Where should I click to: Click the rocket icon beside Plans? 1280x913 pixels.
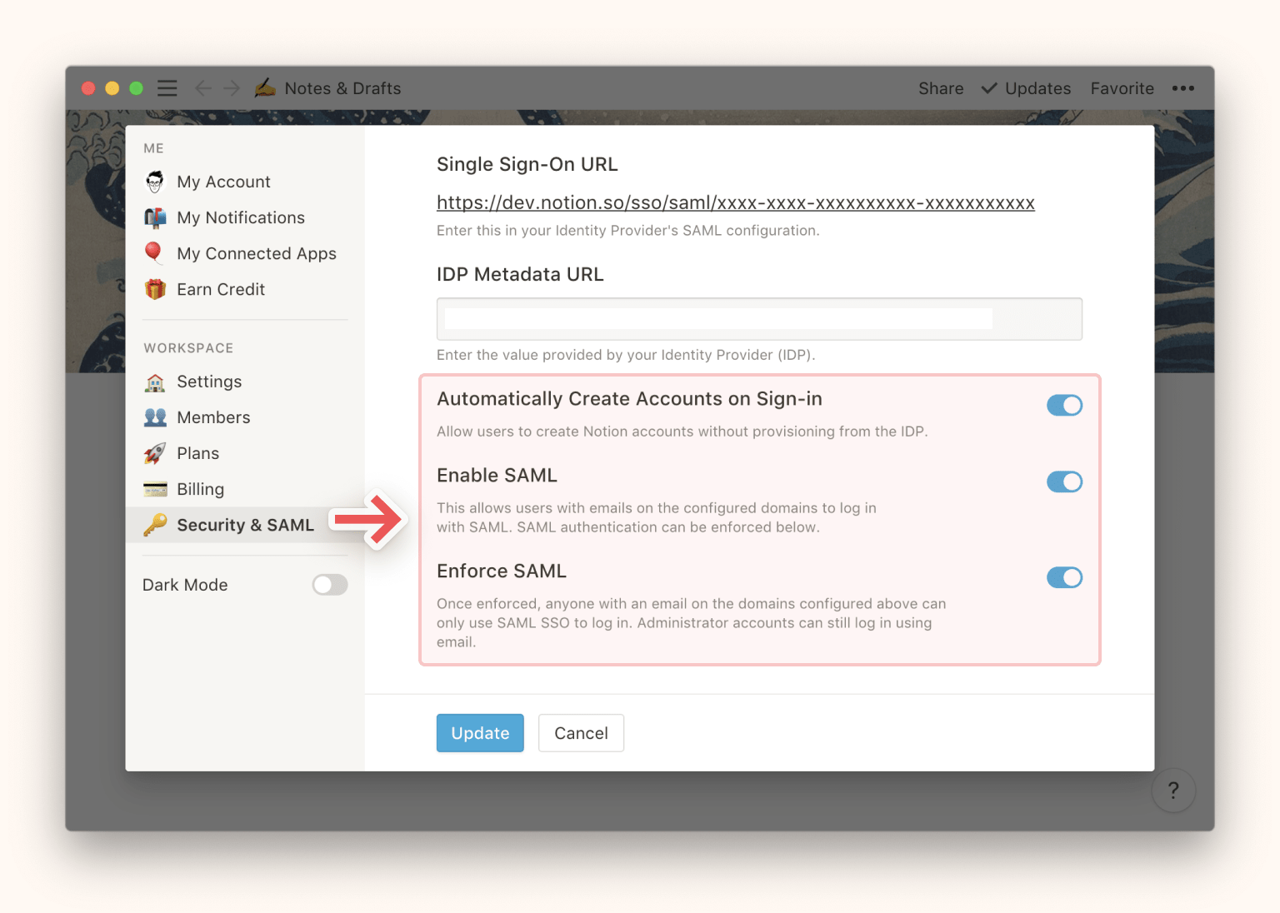(x=155, y=453)
